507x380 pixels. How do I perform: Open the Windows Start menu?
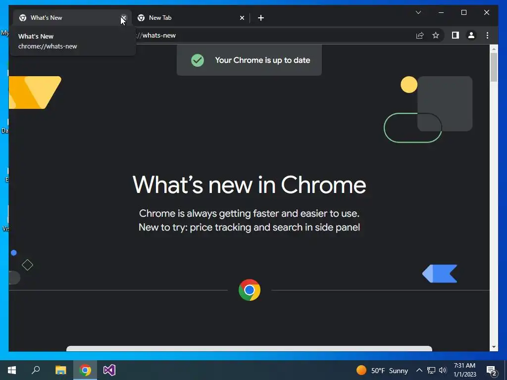click(12, 370)
